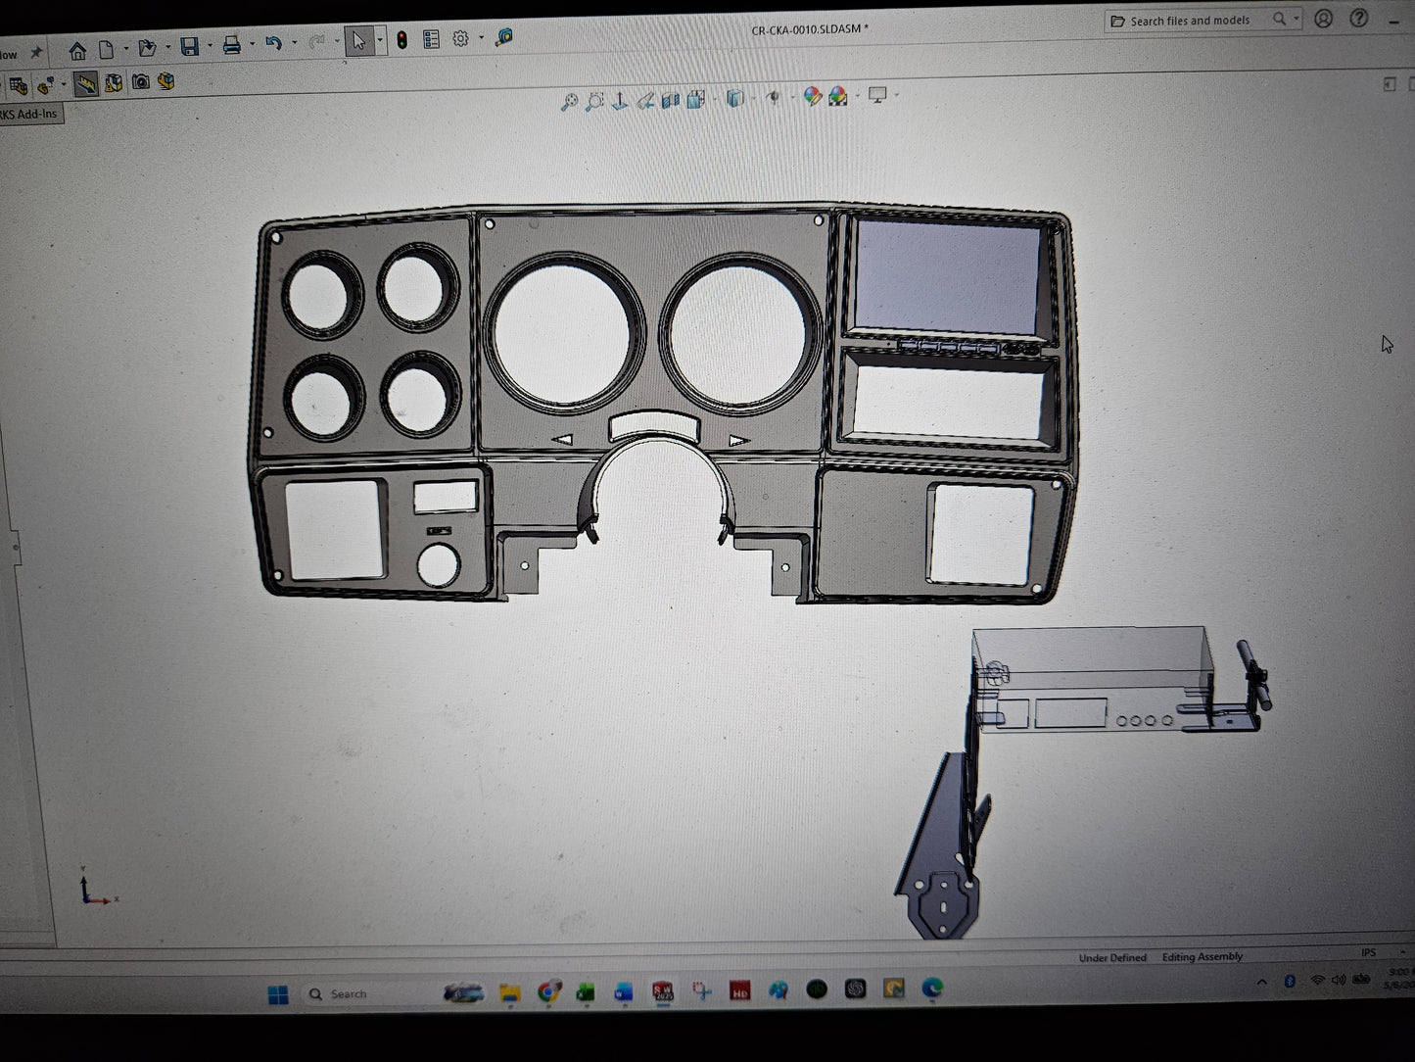1415x1062 pixels.
Task: Print using the printer icon
Action: (x=232, y=45)
